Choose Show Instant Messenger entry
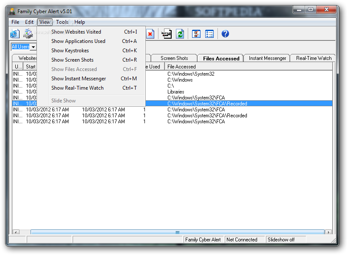The image size is (348, 255). point(91,79)
